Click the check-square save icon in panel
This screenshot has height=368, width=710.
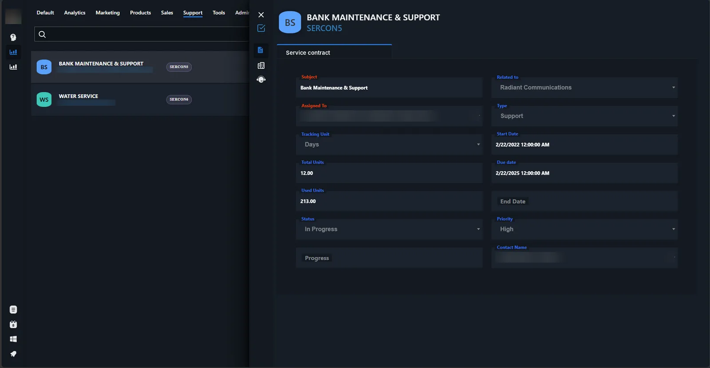(261, 28)
